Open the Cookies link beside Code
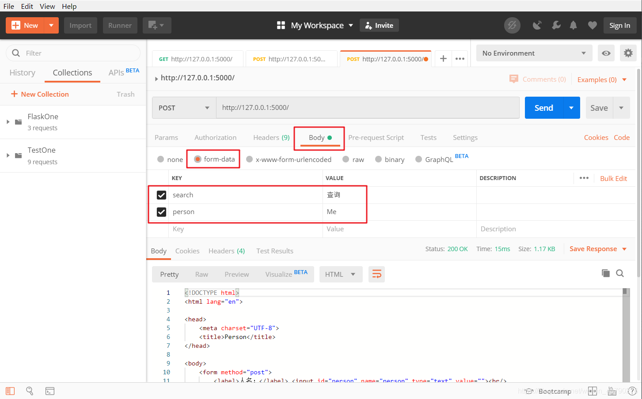Screen dimensions: 642x399 [x=596, y=137]
